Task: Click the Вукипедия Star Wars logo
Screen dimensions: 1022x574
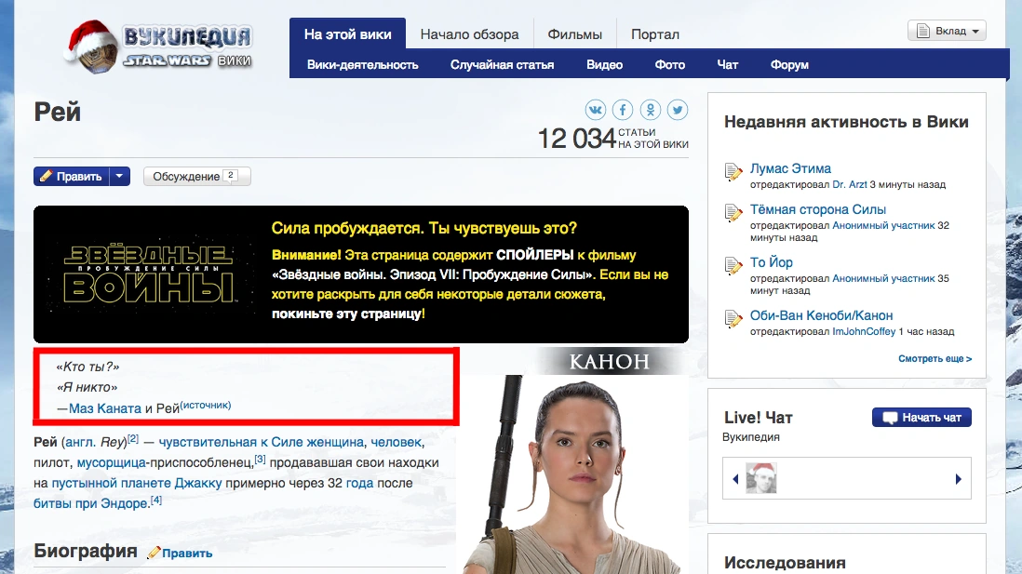Action: pos(159,46)
